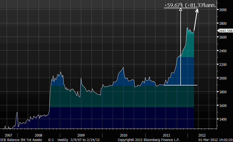Click the 1400 y-axis label
This screenshot has height=142, width=233.
[223, 119]
